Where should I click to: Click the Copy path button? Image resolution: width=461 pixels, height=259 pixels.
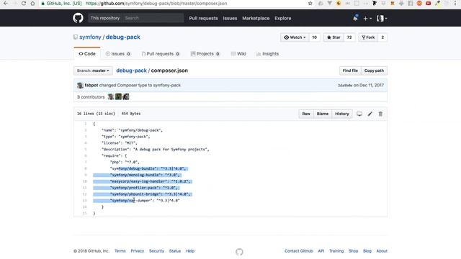point(374,71)
